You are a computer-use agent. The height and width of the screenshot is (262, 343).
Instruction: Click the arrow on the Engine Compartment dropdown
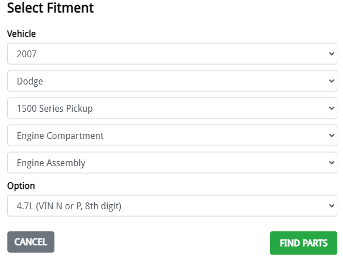[x=332, y=136]
